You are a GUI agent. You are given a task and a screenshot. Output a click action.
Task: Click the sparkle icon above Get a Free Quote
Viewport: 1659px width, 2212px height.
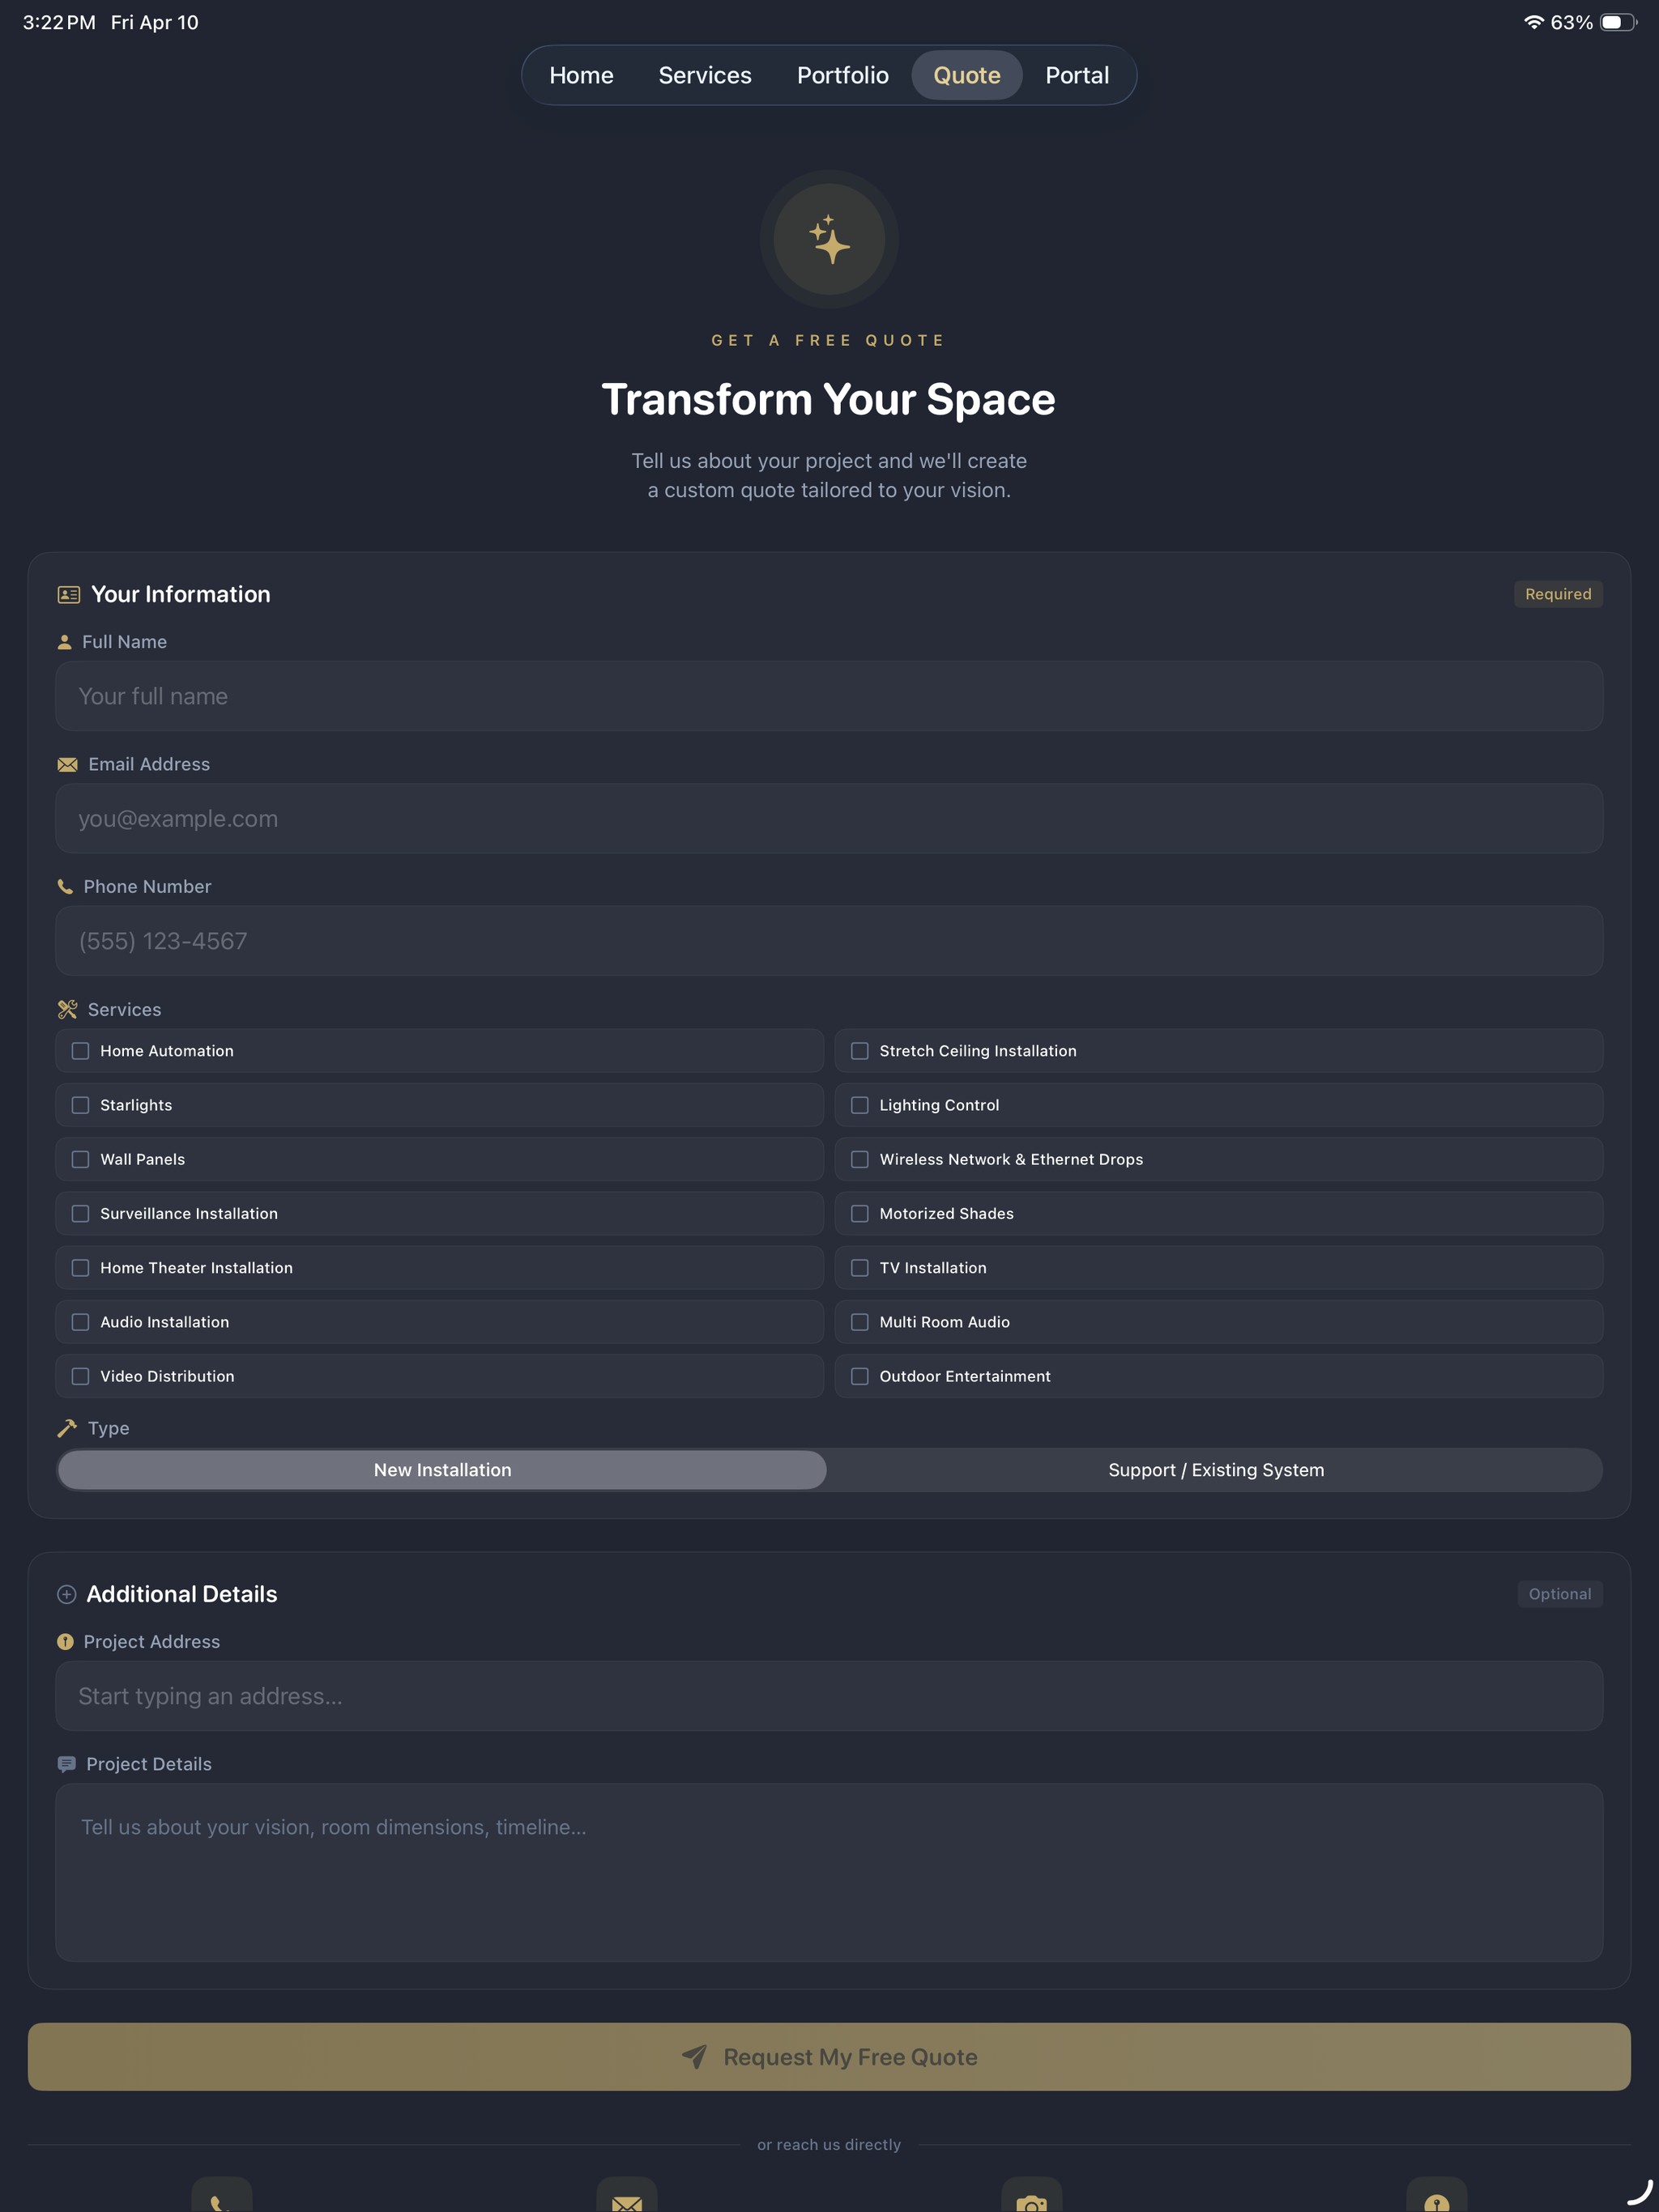(x=829, y=240)
